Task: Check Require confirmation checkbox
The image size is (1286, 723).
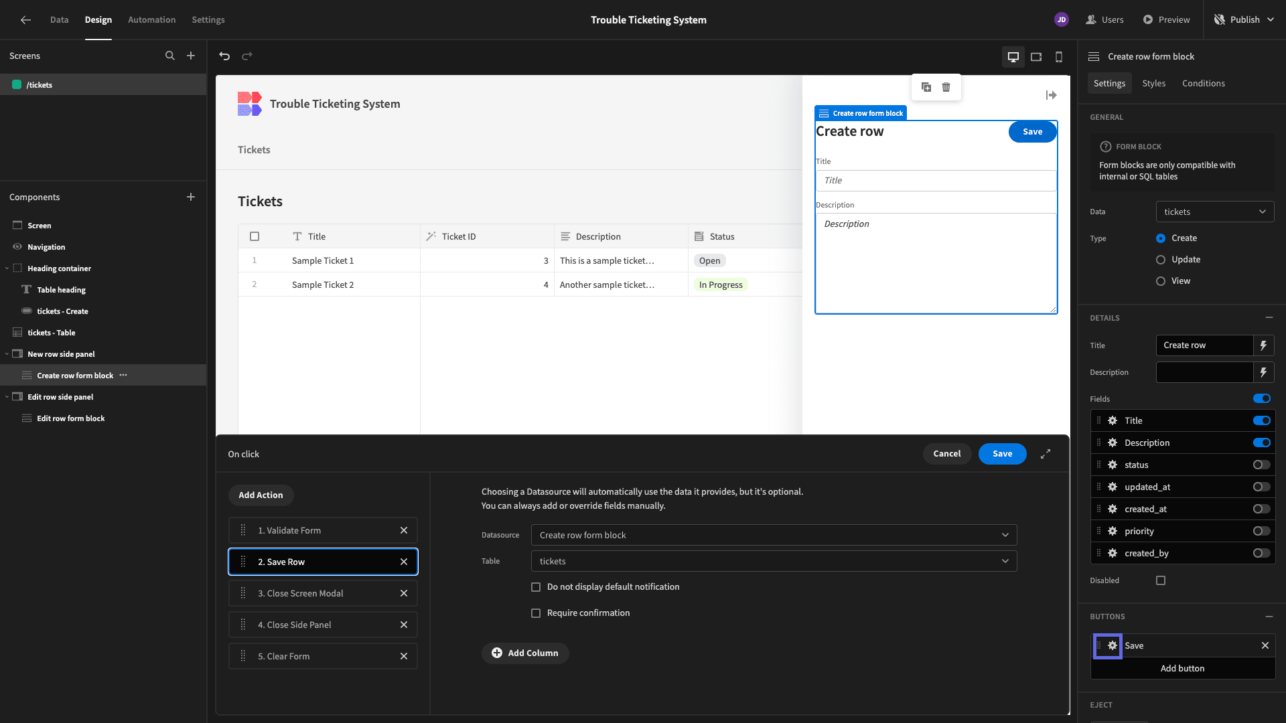Action: (536, 613)
